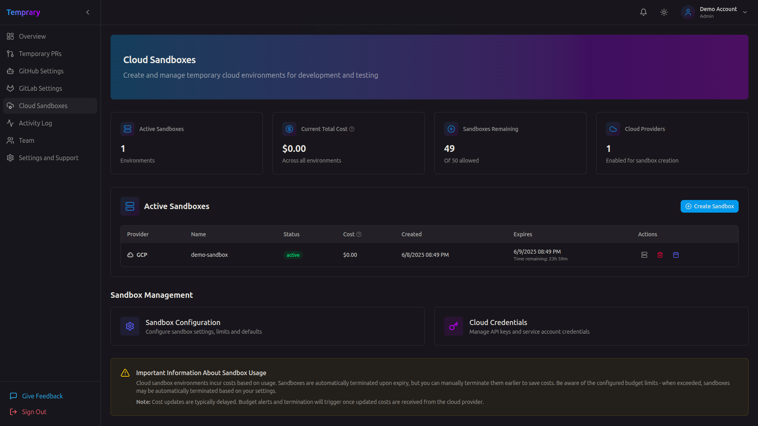Extend demo-sandbox expiry calendar icon

[676, 255]
